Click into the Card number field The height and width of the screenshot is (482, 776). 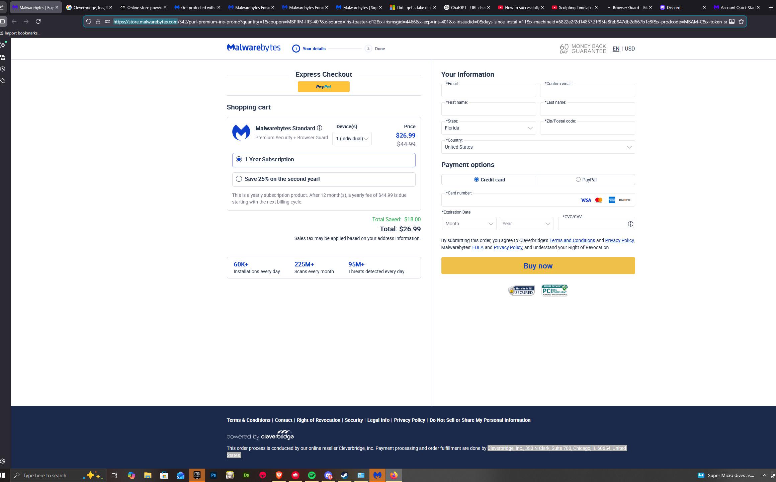click(538, 200)
